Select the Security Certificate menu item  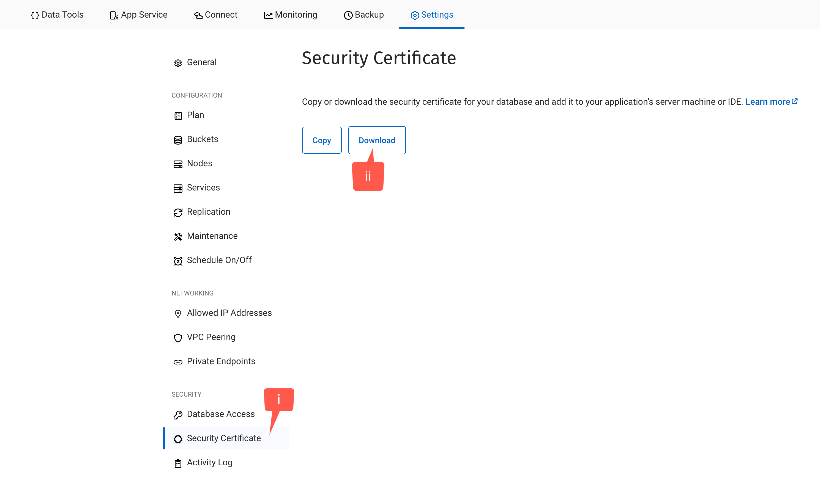click(x=224, y=438)
